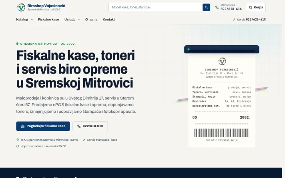
Task: Click the Kopirnica radnim danima do 20:00 text
Action: click(x=43, y=146)
